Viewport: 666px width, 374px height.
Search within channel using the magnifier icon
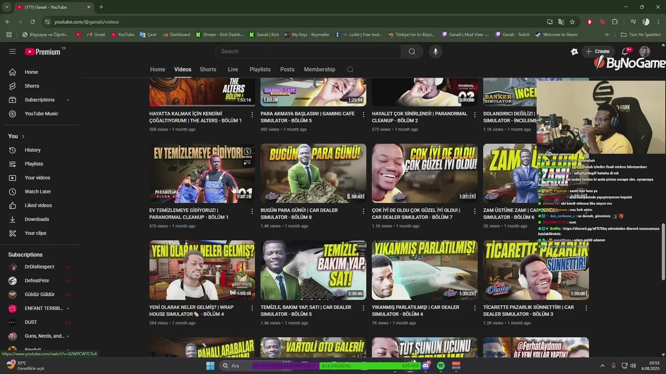(x=350, y=70)
